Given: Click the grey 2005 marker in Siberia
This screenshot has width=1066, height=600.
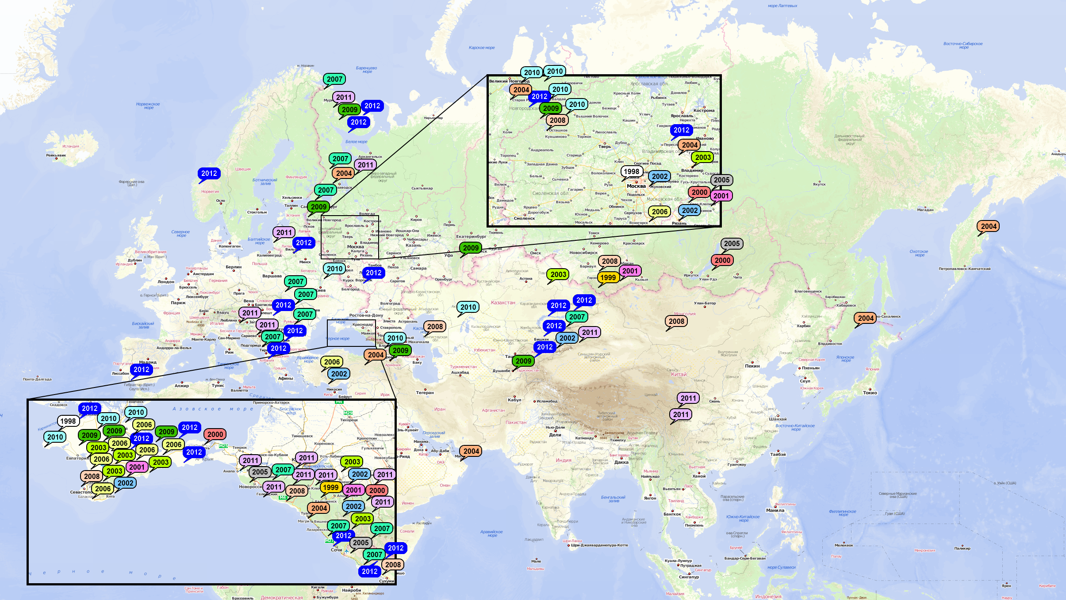Looking at the screenshot, I should coord(732,243).
